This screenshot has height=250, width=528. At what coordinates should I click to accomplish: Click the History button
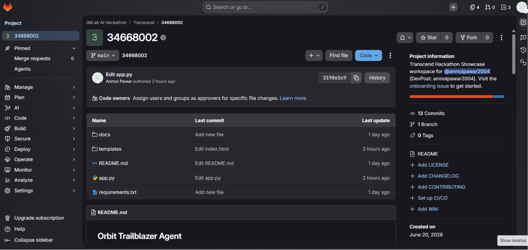pyautogui.click(x=377, y=78)
